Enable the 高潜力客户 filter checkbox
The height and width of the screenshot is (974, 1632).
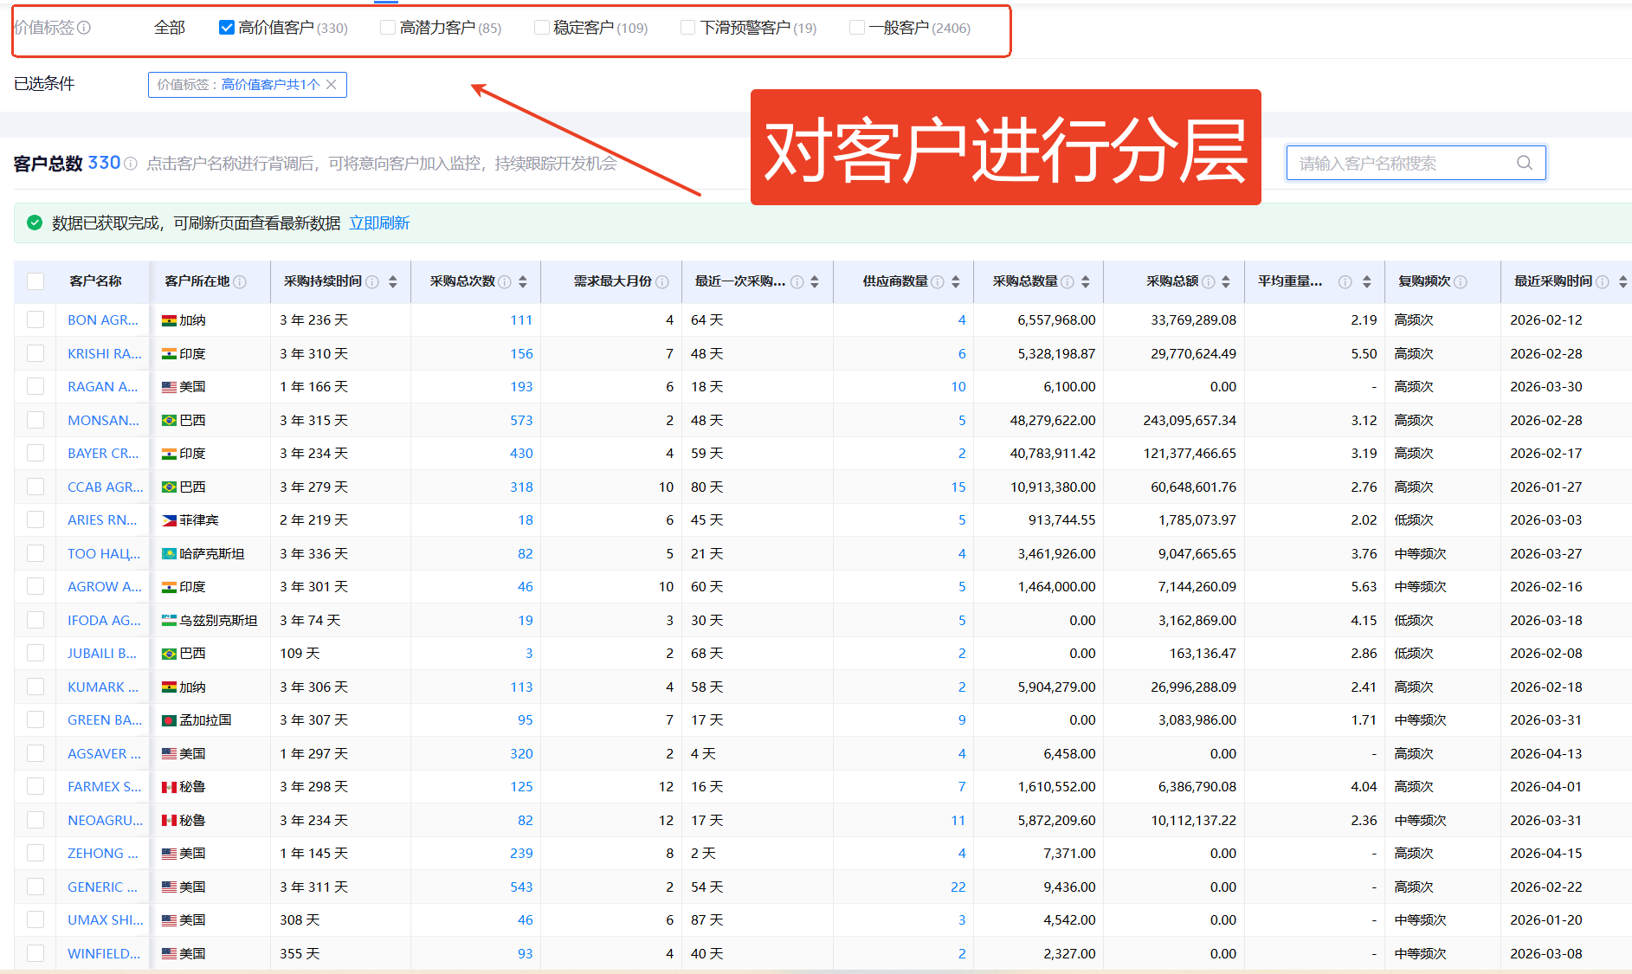click(388, 28)
